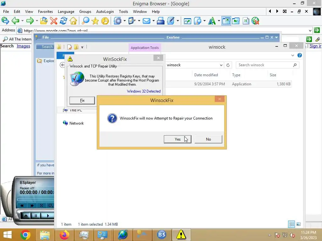Open the Window menu in Enigma Browser

[x=140, y=12]
